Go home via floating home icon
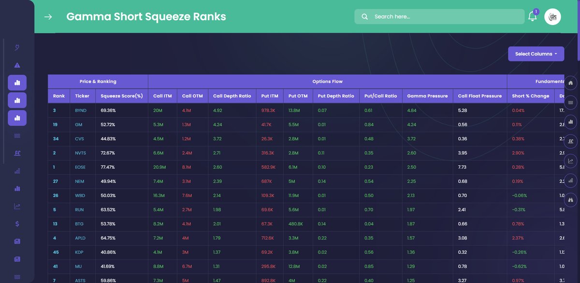This screenshot has width=580, height=283. (571, 83)
